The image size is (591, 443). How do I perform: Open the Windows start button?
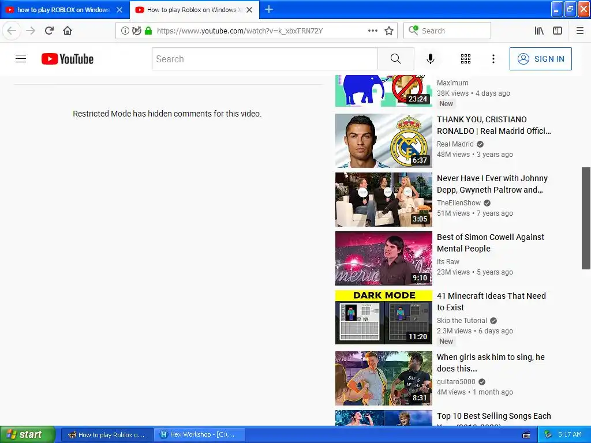[27, 434]
